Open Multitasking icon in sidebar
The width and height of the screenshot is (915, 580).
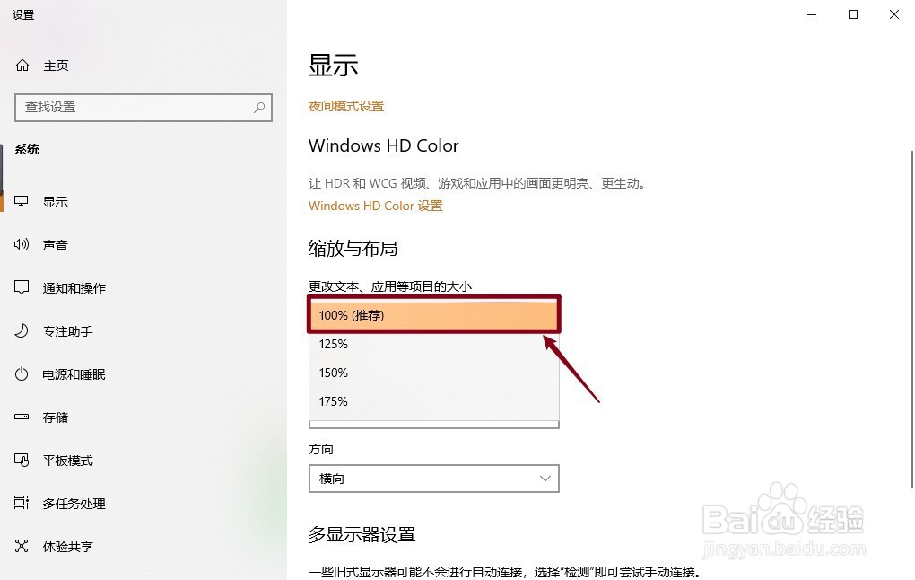pyautogui.click(x=22, y=504)
